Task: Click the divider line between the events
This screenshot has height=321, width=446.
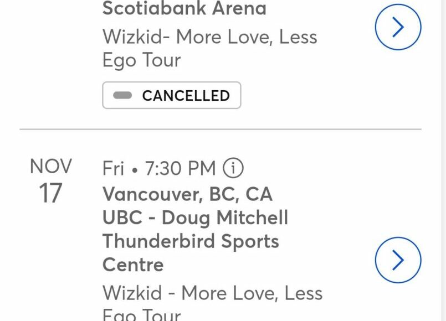Action: [x=221, y=130]
